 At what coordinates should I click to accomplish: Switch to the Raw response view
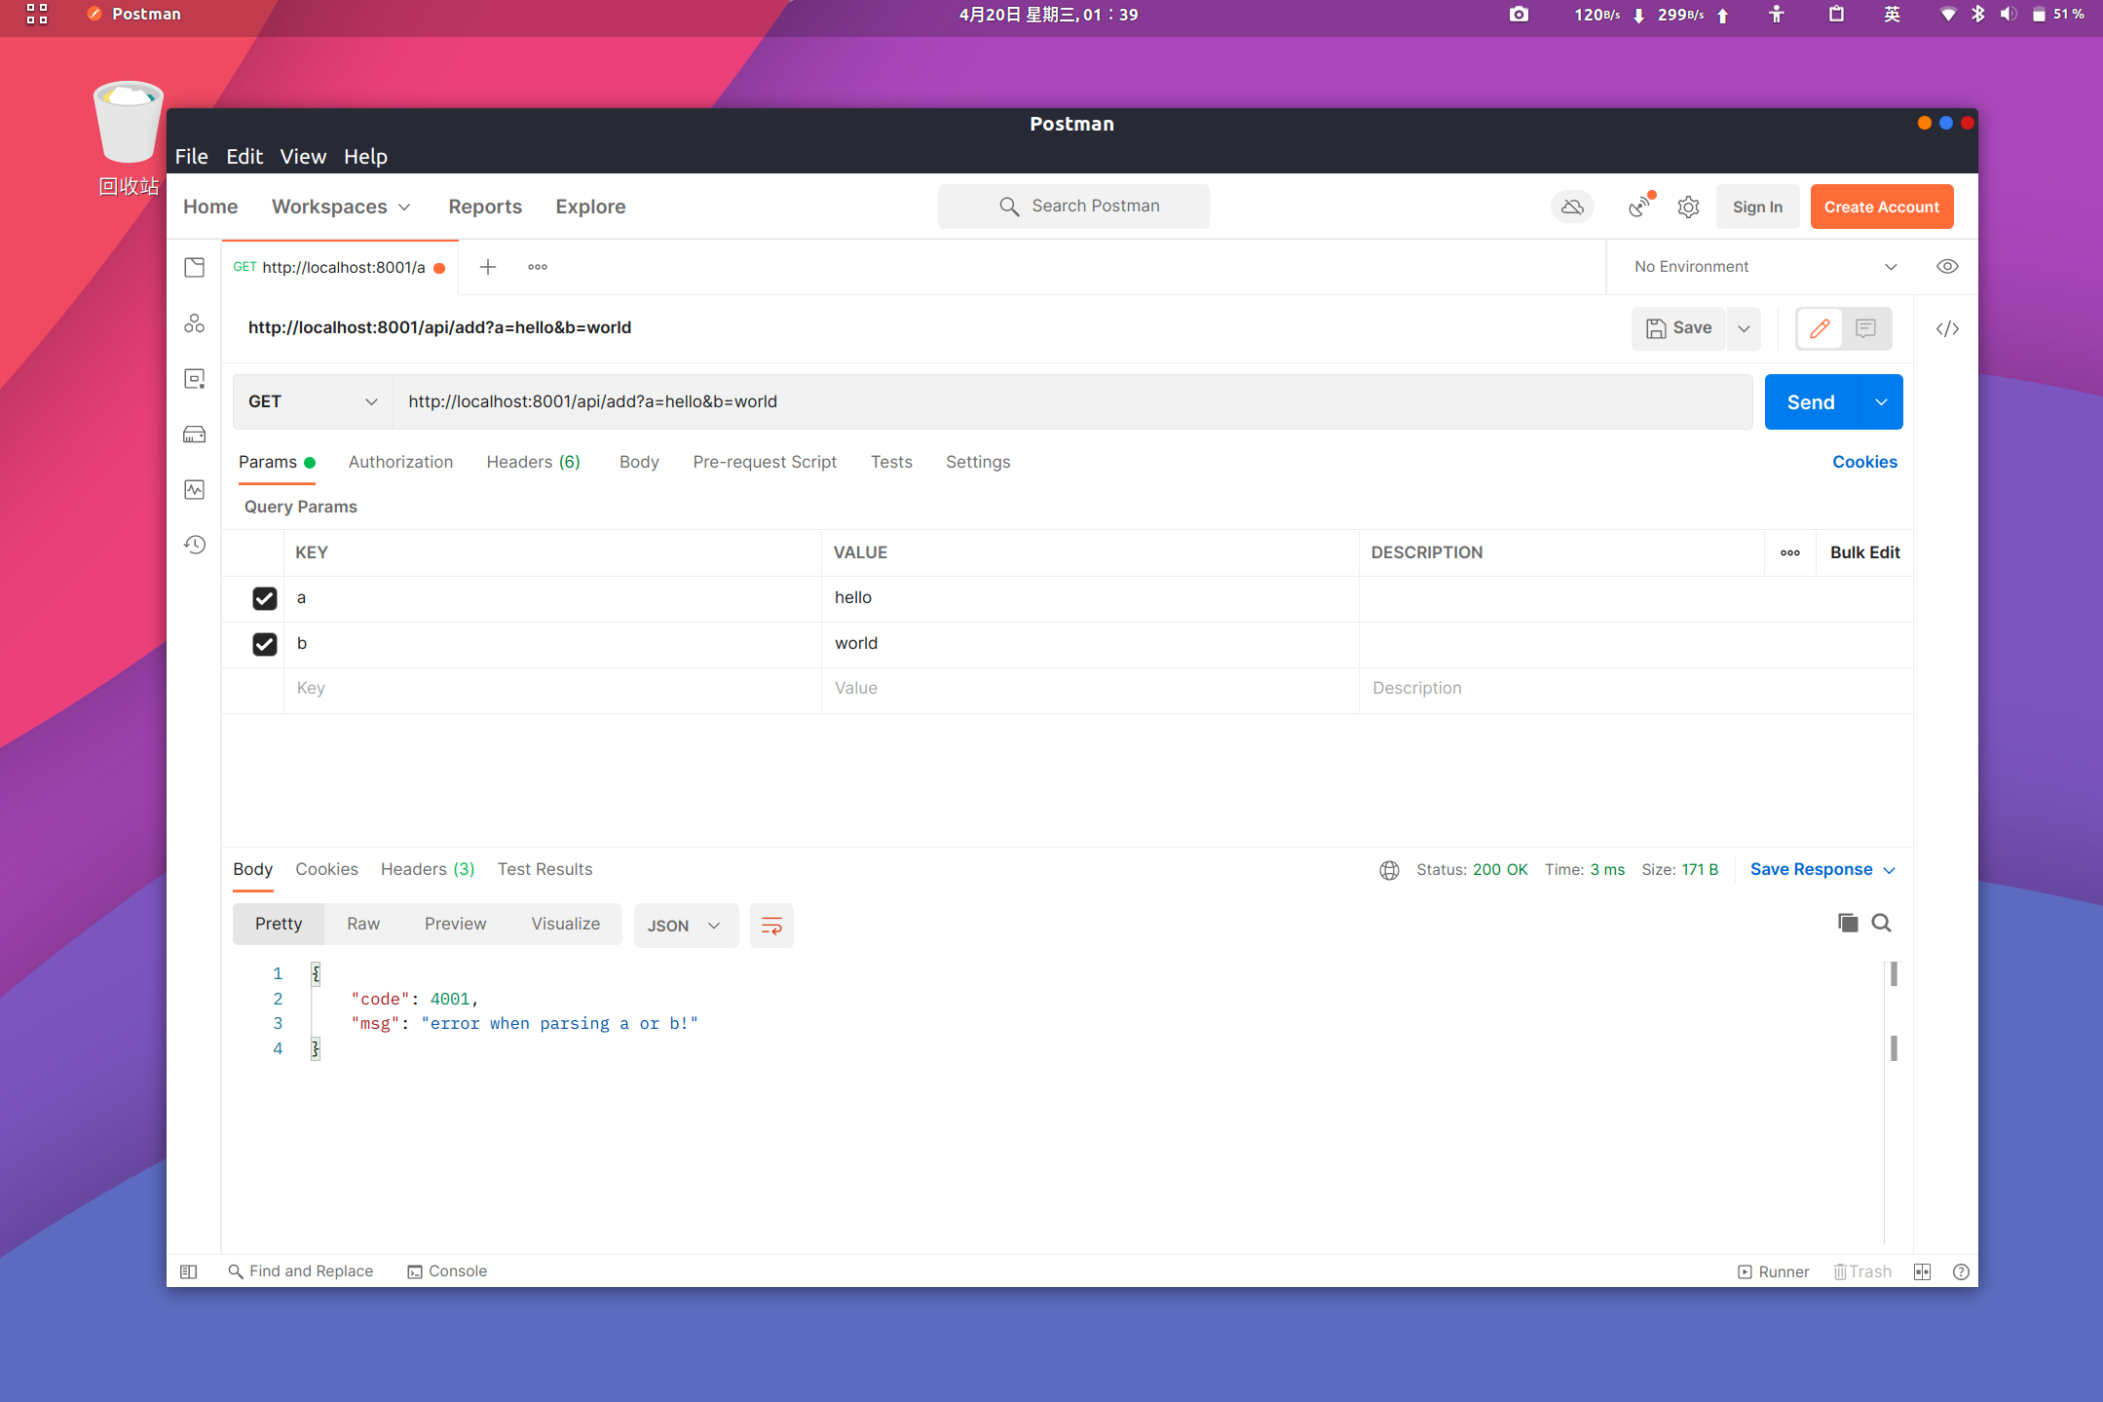[x=362, y=924]
